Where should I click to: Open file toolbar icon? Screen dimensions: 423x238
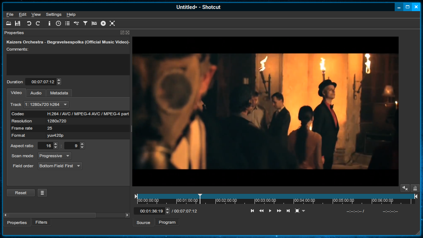(9, 23)
